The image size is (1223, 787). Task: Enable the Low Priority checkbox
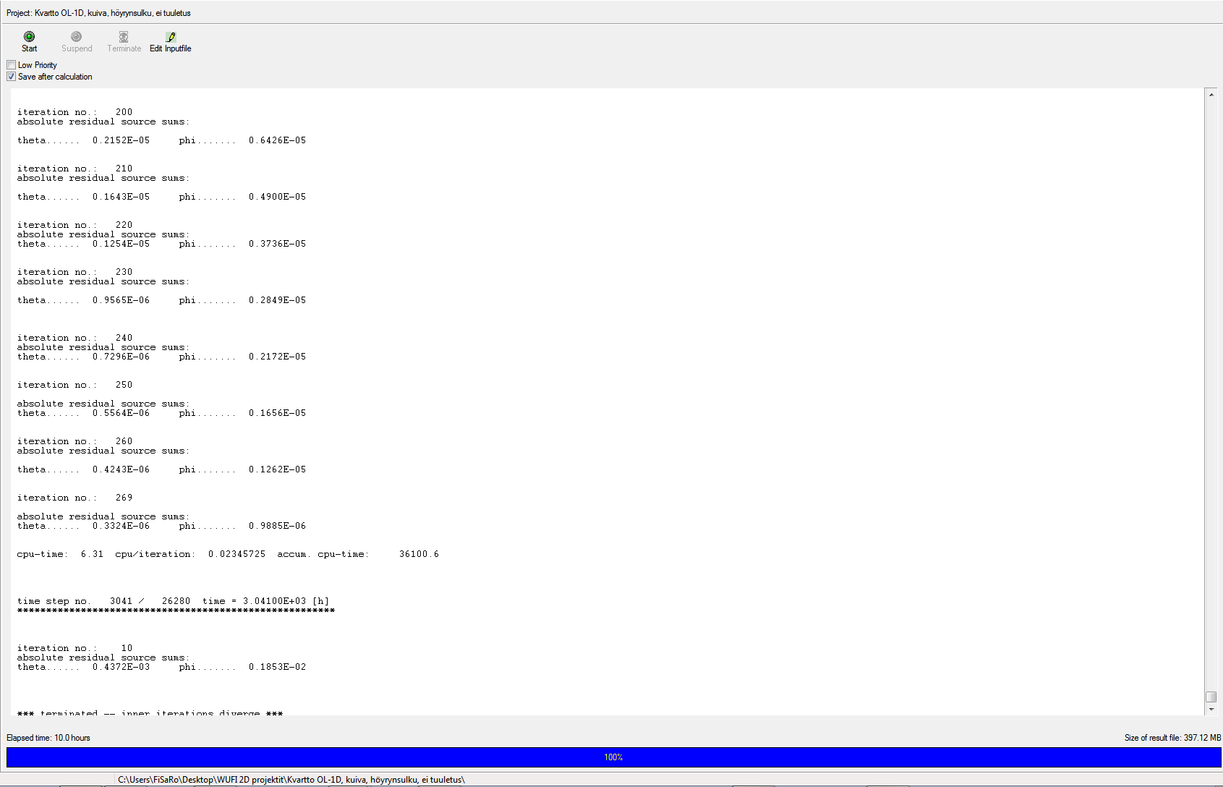[x=12, y=65]
